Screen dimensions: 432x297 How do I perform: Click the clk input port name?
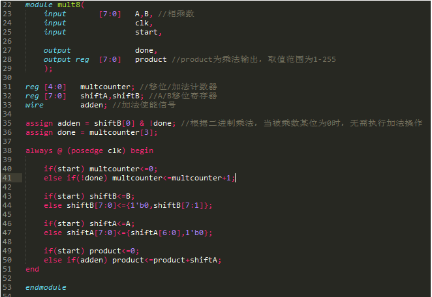coord(142,23)
